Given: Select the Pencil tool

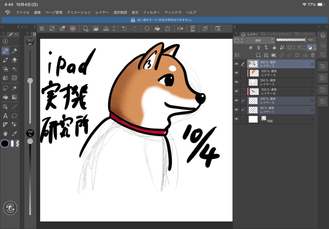Looking at the screenshot, I should [x=15, y=51].
